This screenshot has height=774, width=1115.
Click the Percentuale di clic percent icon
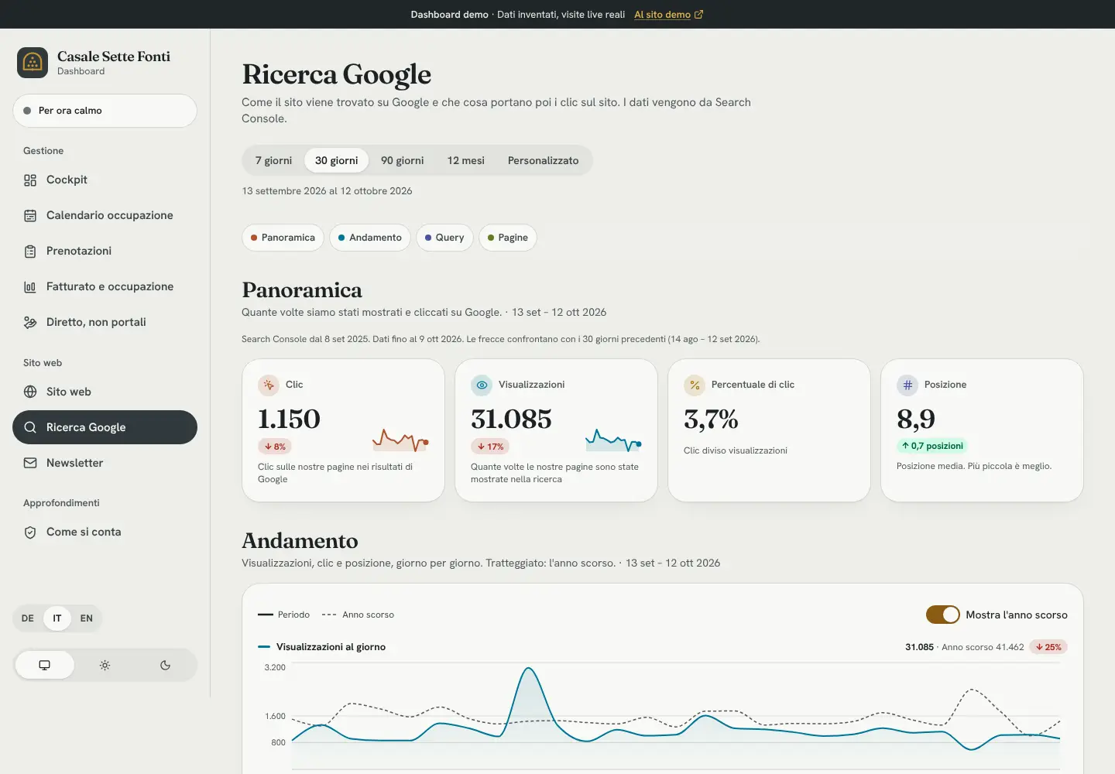click(695, 385)
